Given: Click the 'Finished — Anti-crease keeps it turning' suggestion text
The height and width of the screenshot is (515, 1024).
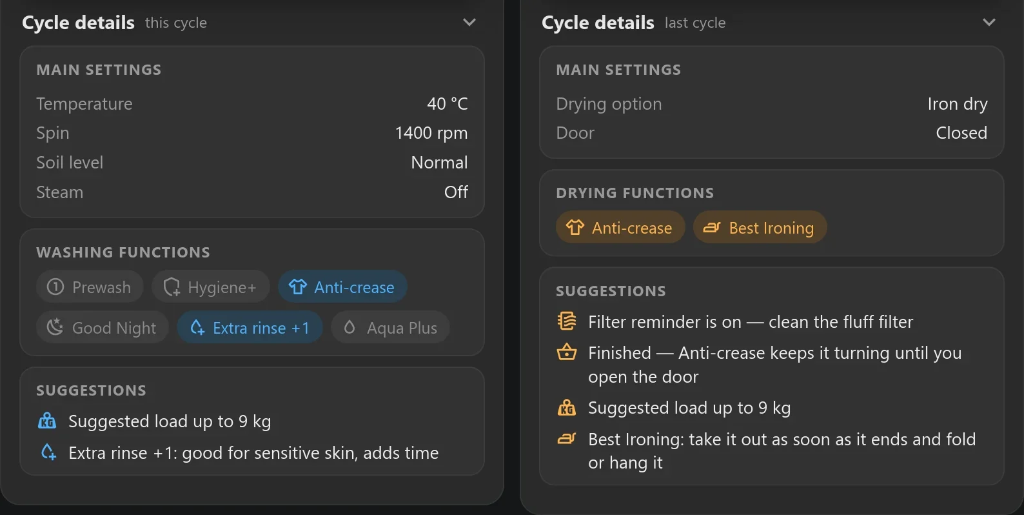Looking at the screenshot, I should click(774, 365).
